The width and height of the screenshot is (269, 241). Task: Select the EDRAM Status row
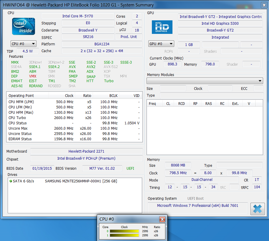[74, 139]
